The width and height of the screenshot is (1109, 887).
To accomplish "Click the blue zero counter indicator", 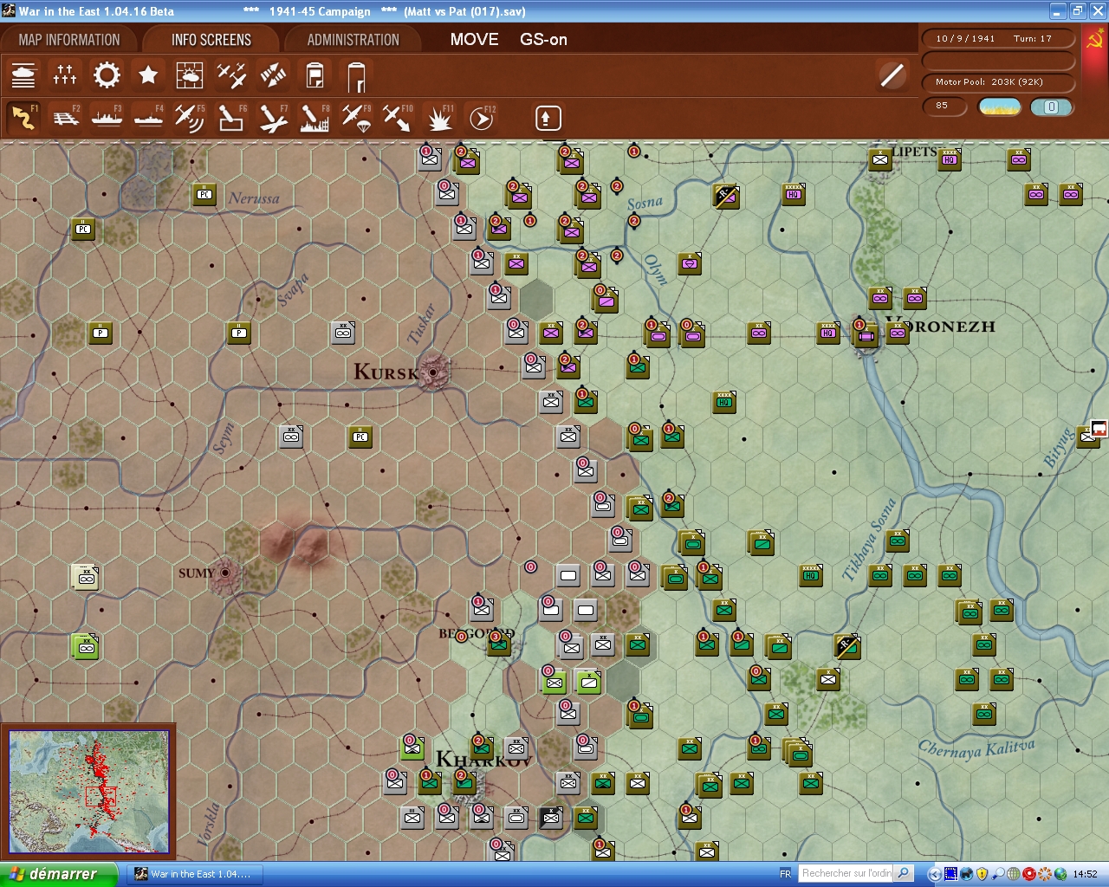I will pos(1051,107).
